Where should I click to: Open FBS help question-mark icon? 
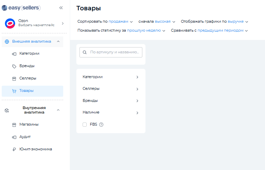coord(101,125)
